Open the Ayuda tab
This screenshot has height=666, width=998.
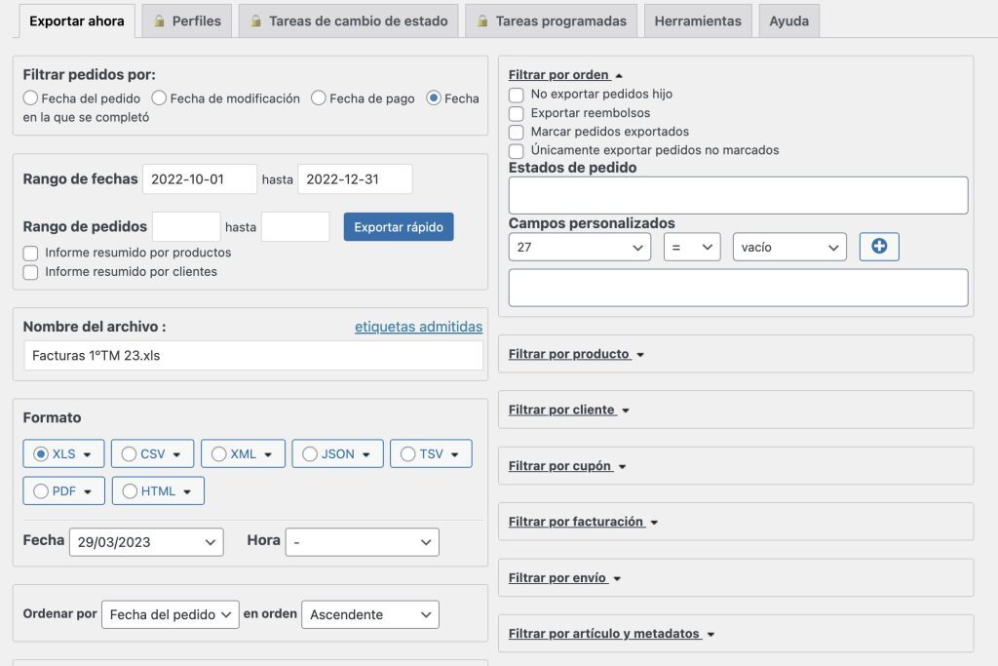788,21
